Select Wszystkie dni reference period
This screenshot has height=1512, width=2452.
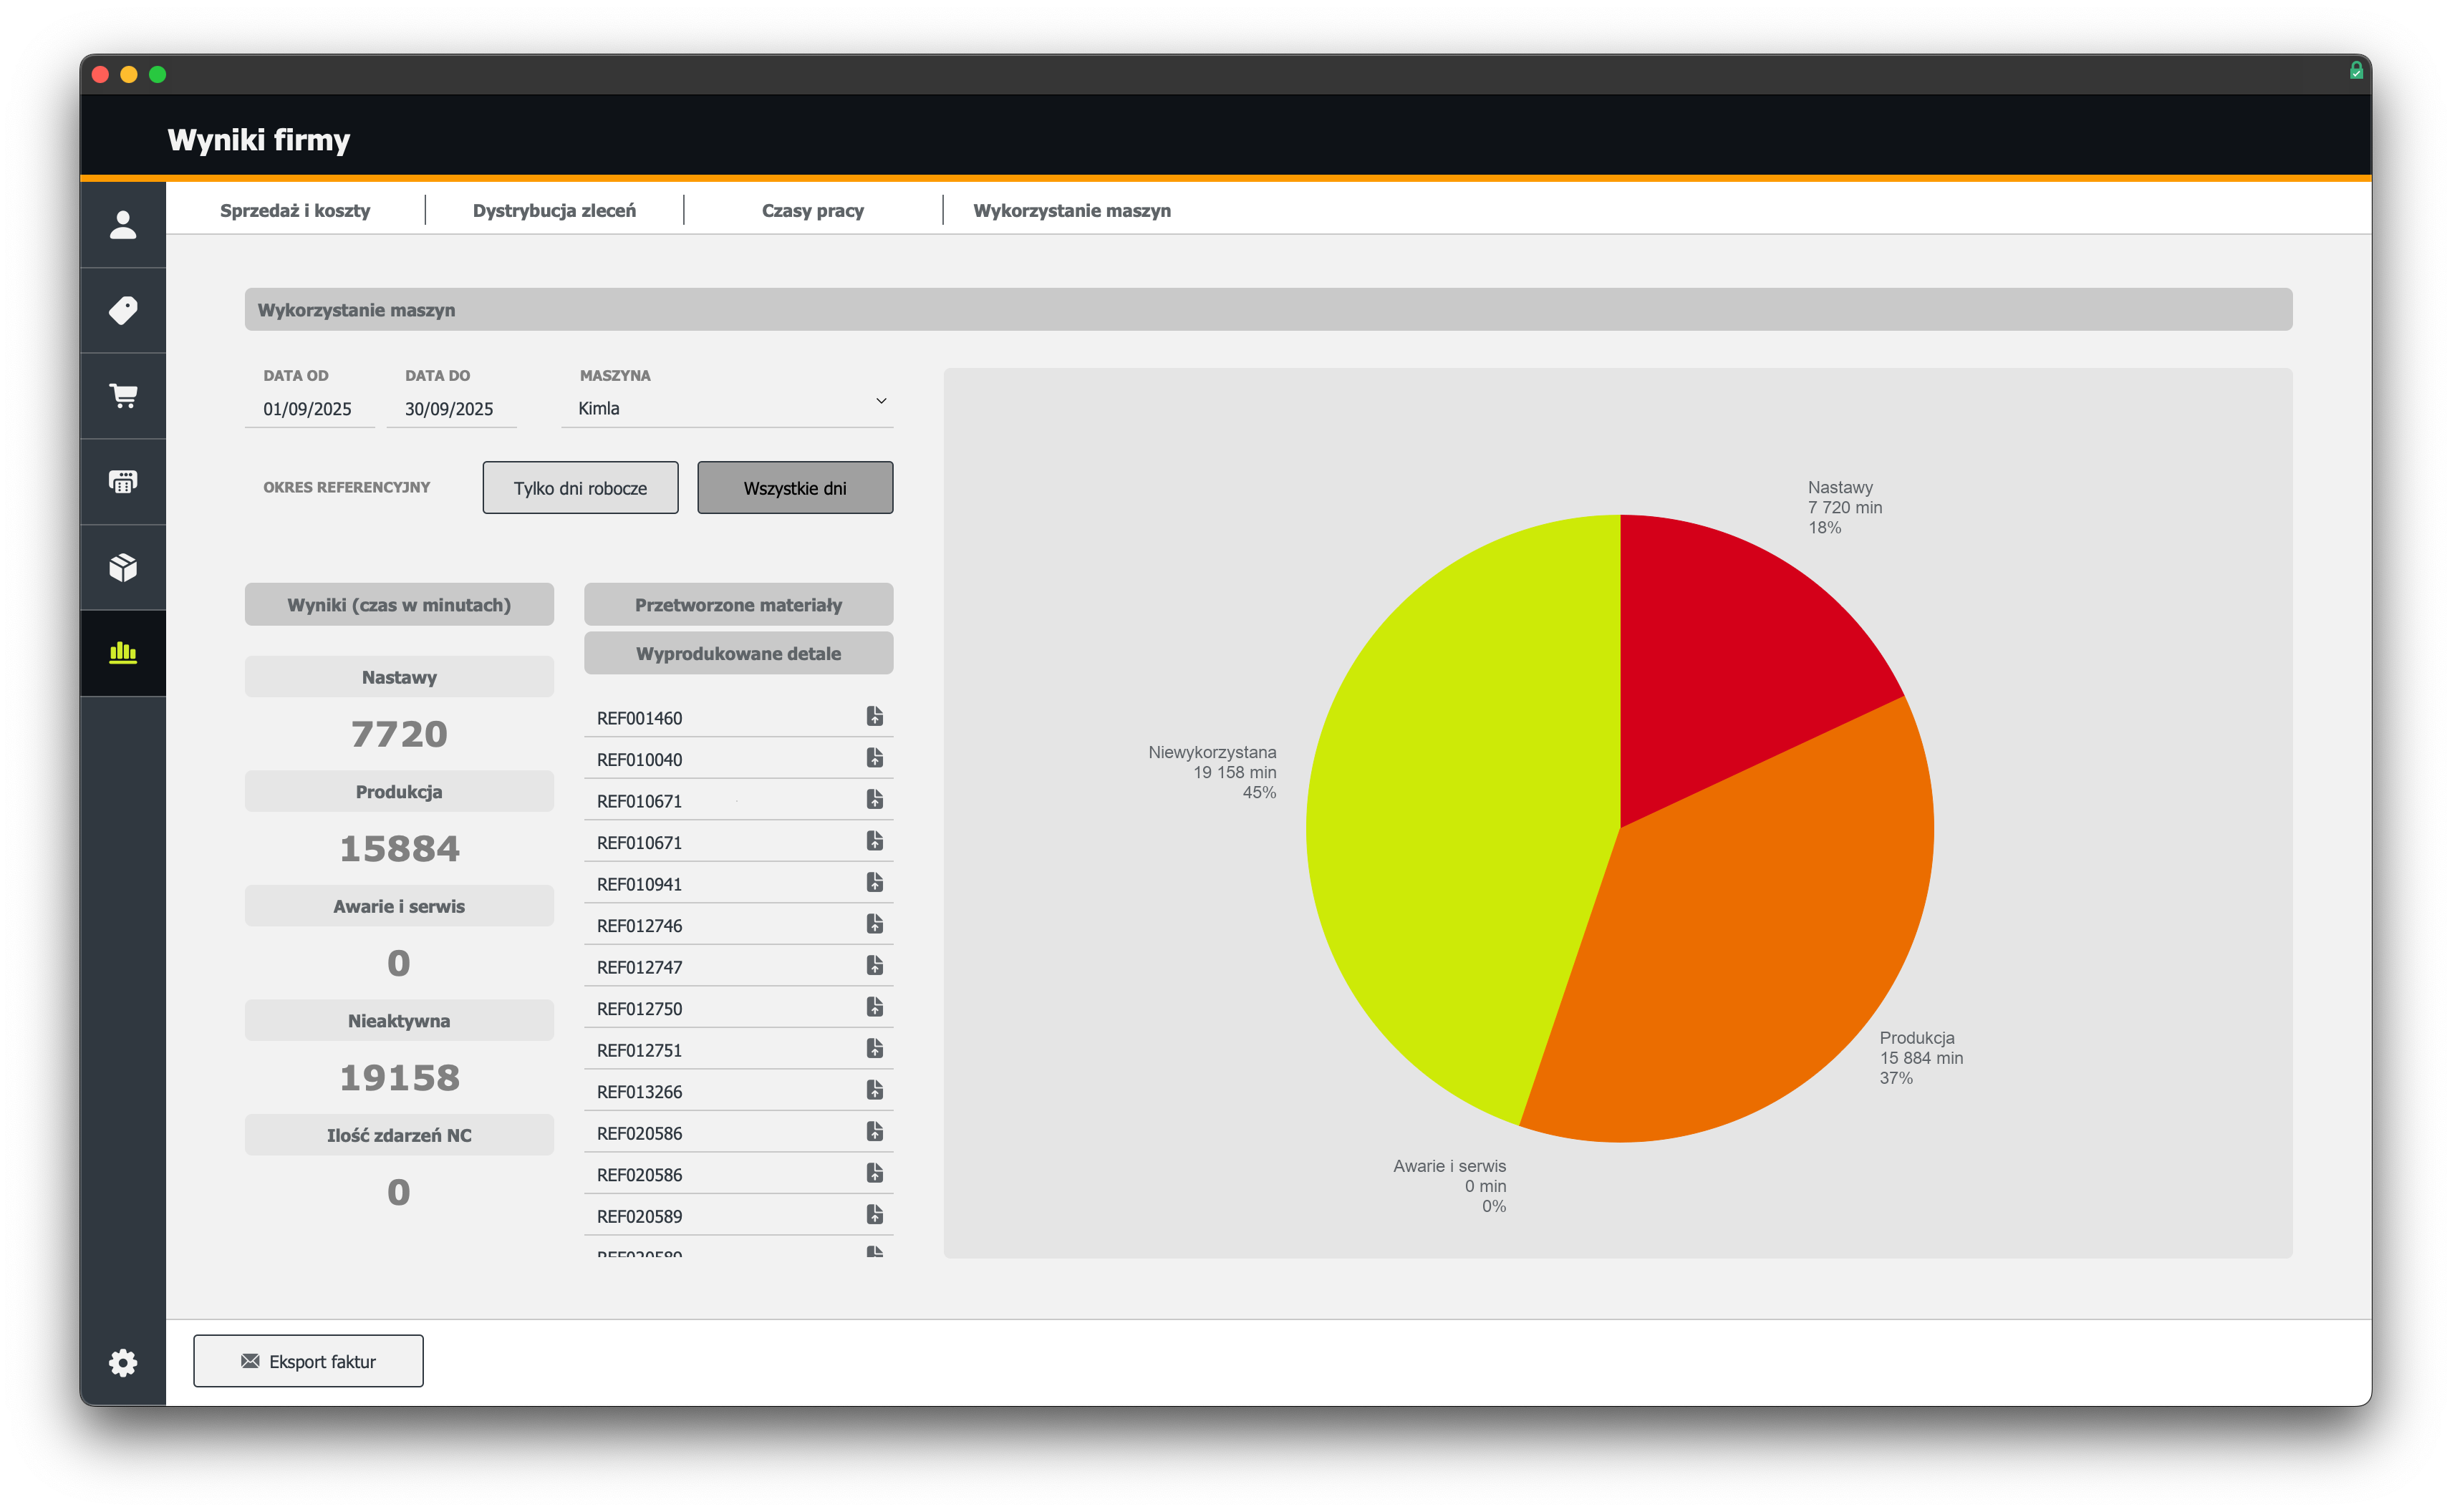click(795, 488)
